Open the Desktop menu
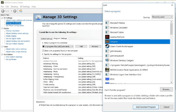This screenshot has height=112, width=176. [x=14, y=7]
